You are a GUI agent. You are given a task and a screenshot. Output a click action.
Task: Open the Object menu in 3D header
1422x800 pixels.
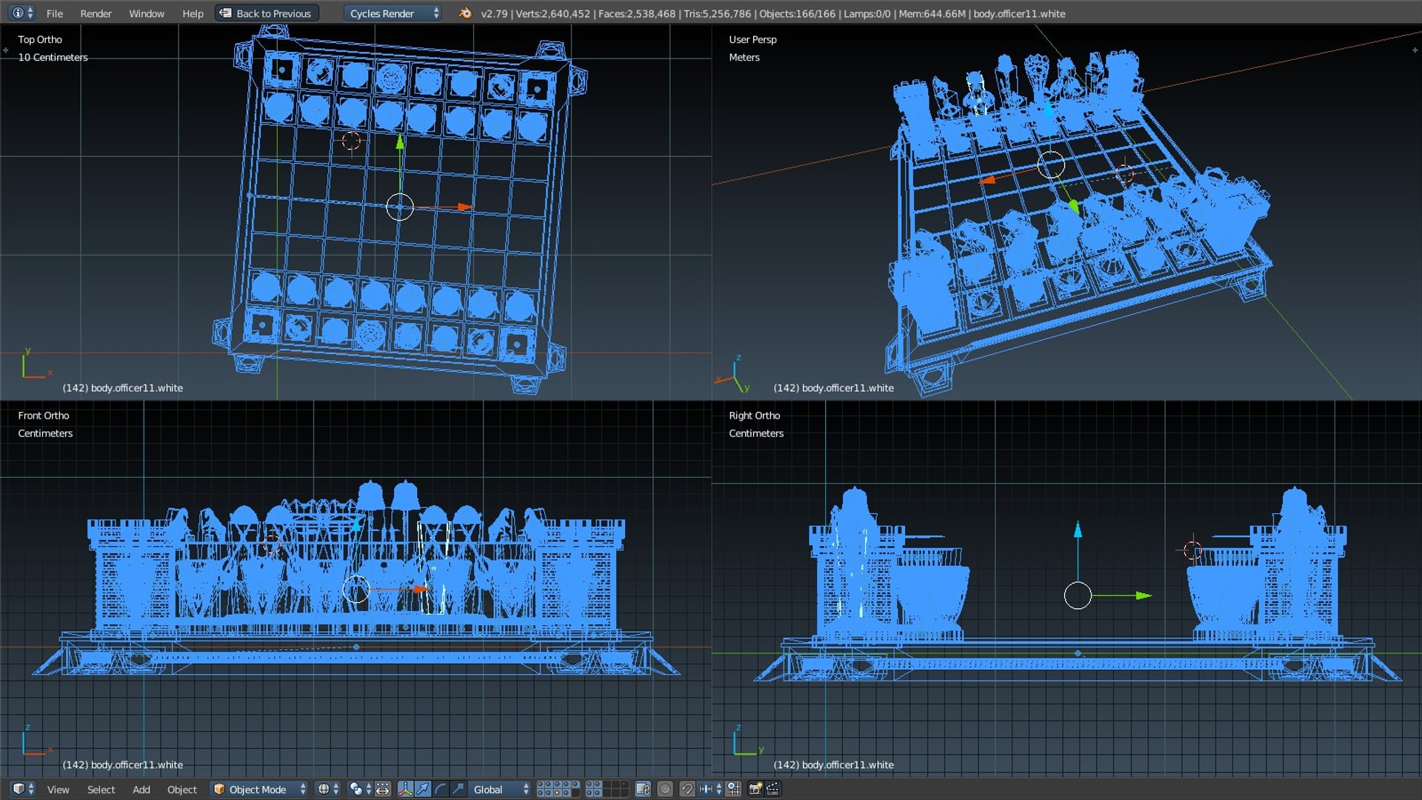point(181,790)
